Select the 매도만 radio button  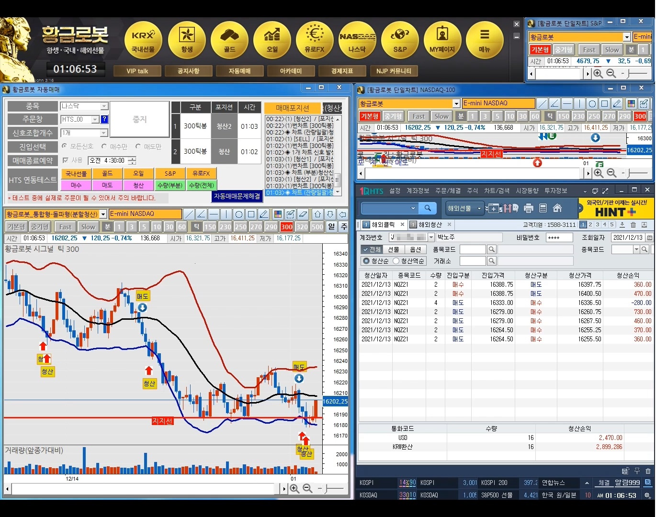(138, 146)
